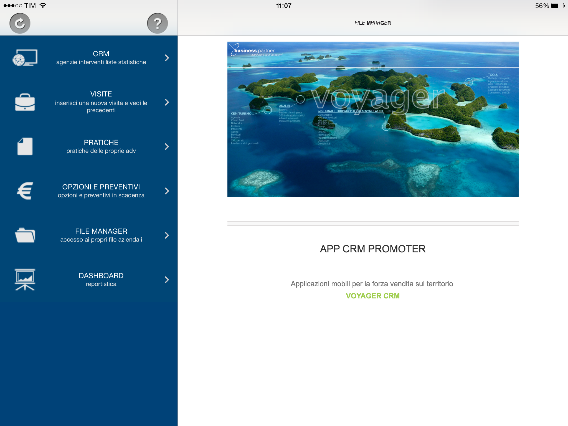Open the OPZIONI E PREVENTIVI menu entry

pos(89,191)
